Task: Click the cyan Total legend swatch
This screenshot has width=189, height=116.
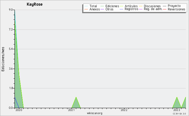Action: pos(86,6)
